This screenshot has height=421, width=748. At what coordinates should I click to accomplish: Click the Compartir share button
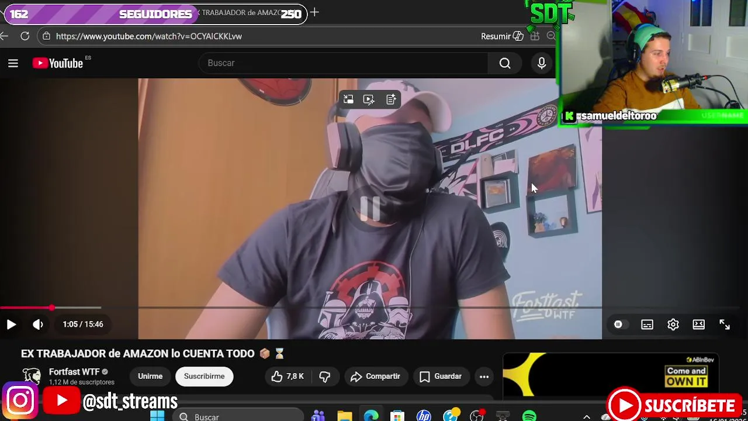pos(375,377)
